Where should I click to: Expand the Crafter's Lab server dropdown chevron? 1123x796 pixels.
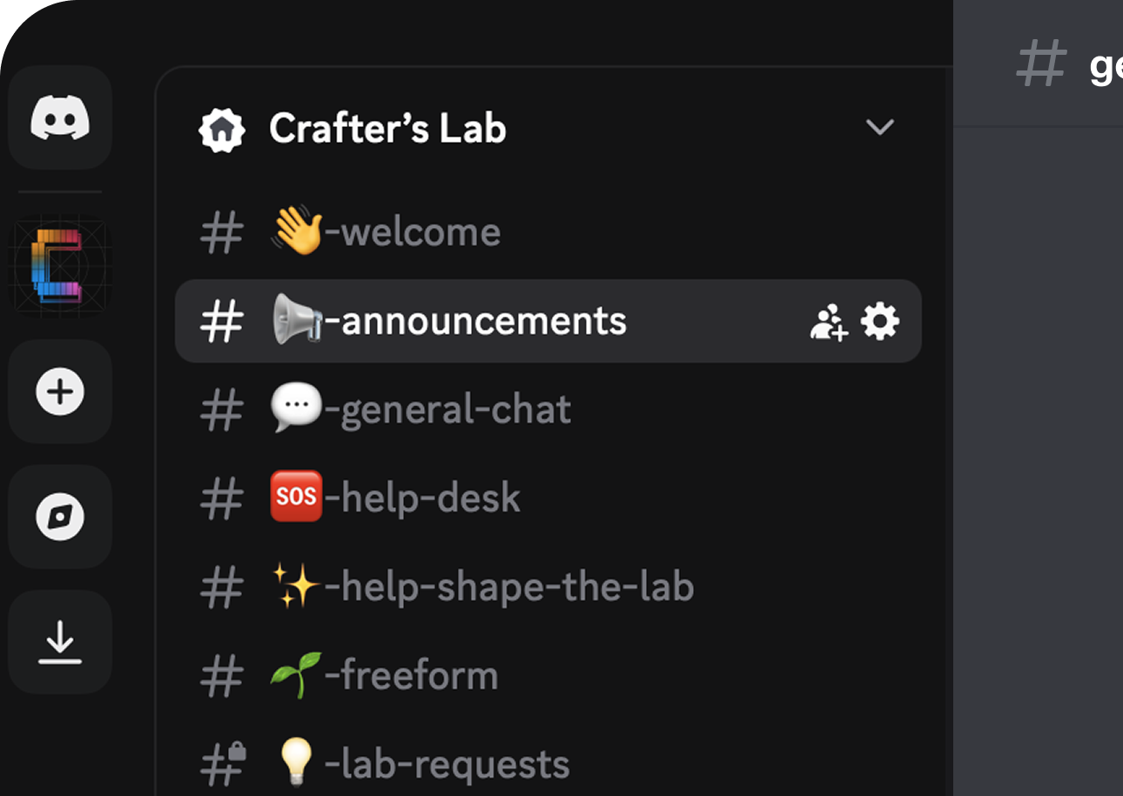point(879,128)
